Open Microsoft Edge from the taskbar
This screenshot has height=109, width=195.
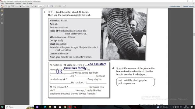(x=45, y=107)
